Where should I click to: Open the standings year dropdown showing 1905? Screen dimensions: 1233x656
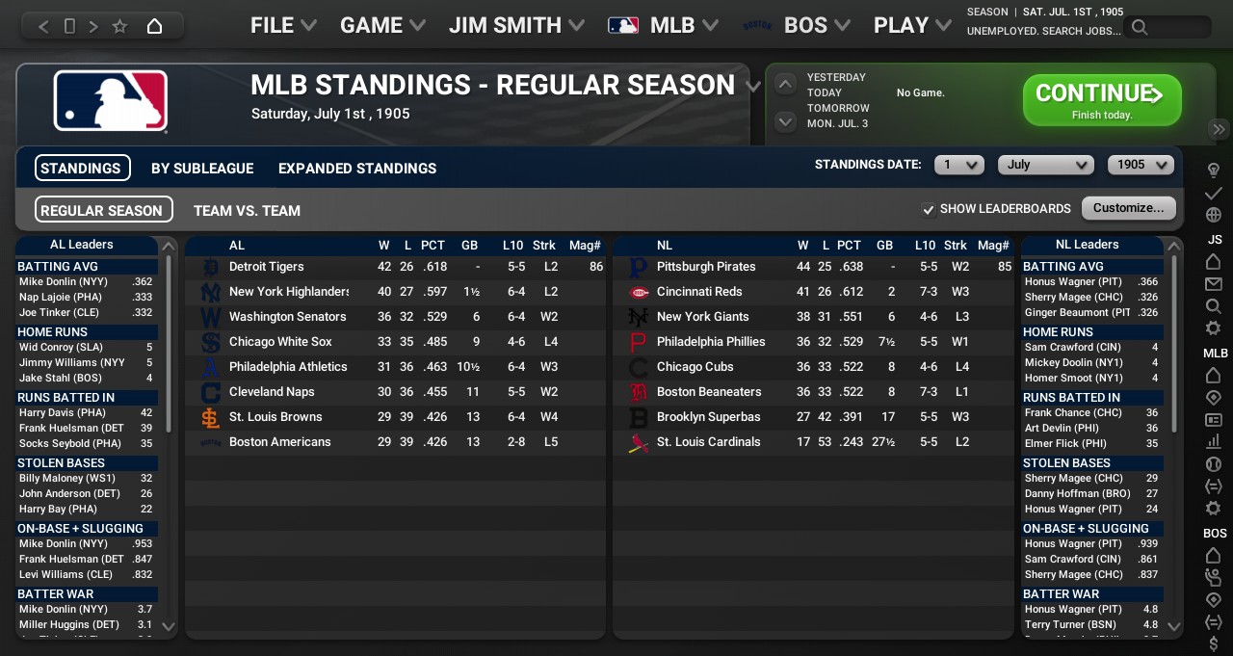click(x=1141, y=165)
